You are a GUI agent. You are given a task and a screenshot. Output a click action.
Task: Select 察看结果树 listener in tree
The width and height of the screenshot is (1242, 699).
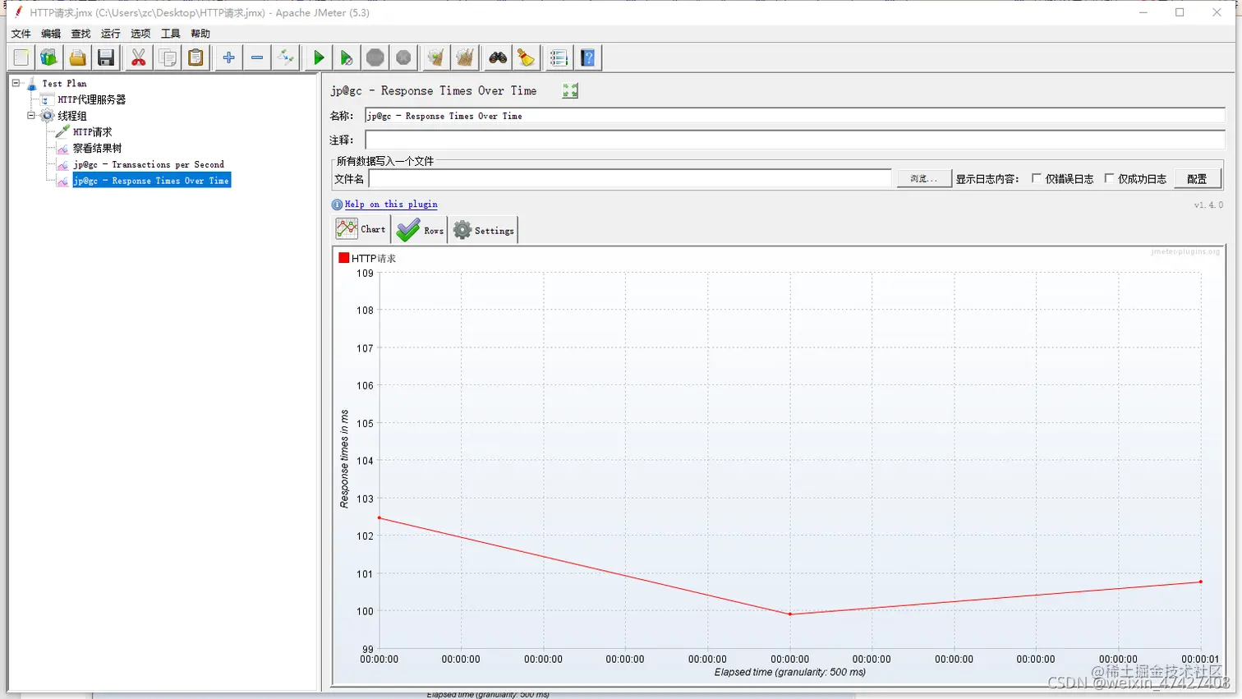pyautogui.click(x=97, y=148)
